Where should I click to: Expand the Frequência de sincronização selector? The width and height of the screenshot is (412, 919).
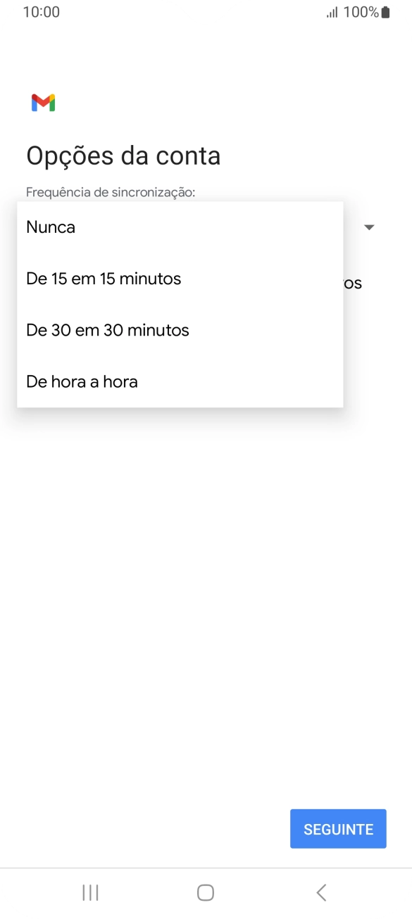[x=369, y=227]
